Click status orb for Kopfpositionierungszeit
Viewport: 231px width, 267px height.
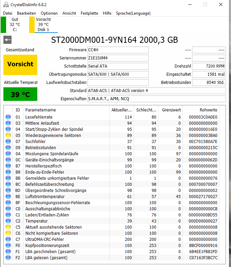coord(8,246)
